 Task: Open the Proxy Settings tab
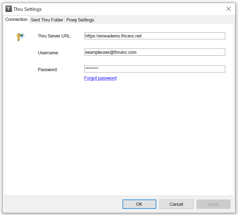pos(80,20)
